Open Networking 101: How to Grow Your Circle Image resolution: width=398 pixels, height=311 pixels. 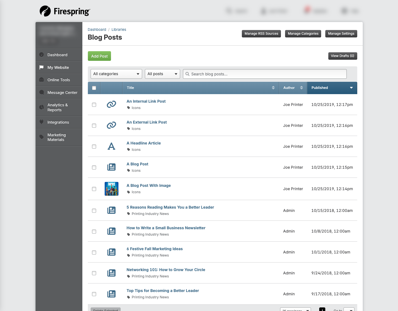(166, 270)
